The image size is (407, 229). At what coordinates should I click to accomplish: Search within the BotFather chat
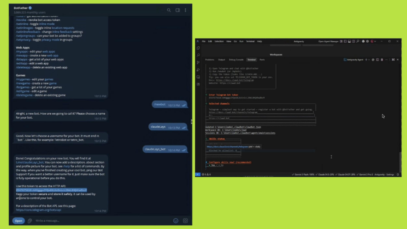point(169,10)
